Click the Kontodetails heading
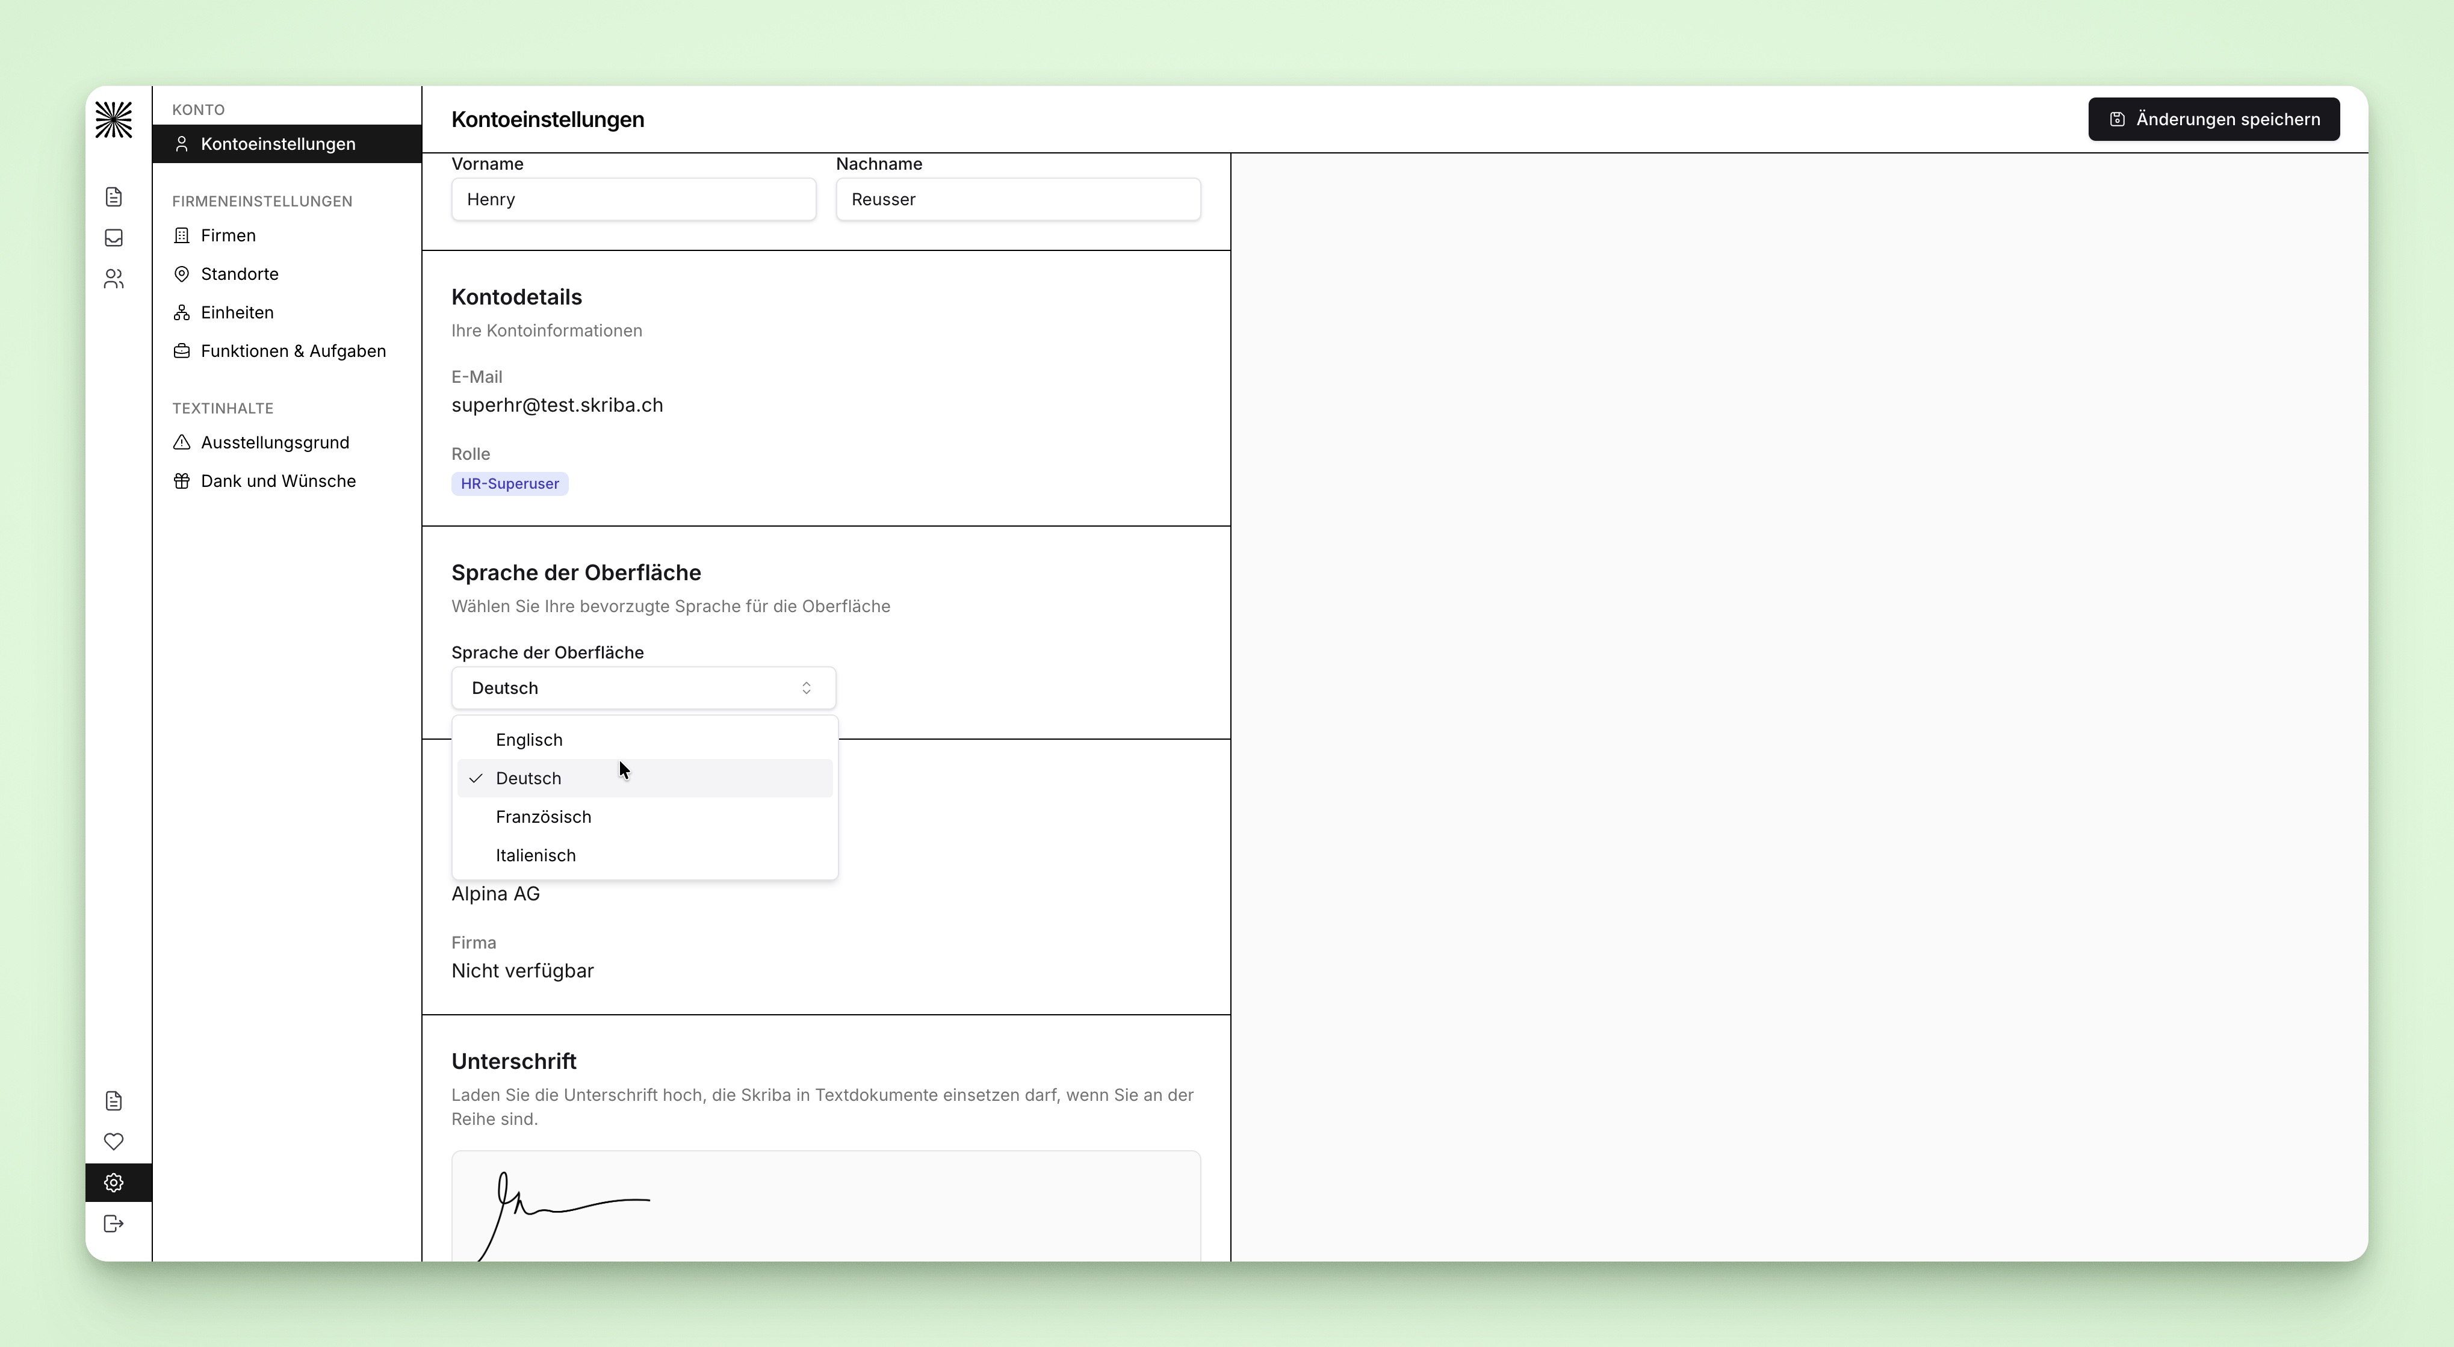 (516, 297)
